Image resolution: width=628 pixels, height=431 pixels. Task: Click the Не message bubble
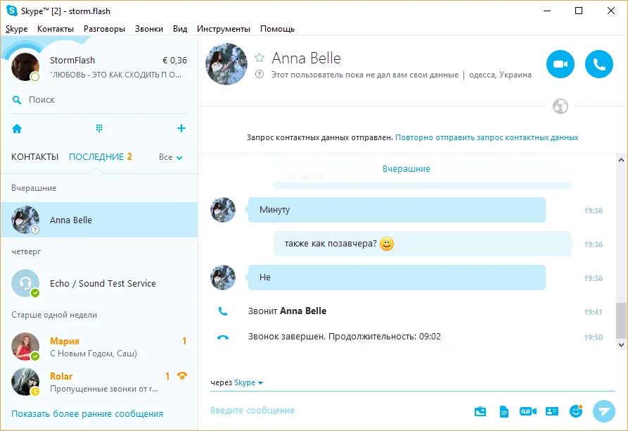(397, 277)
